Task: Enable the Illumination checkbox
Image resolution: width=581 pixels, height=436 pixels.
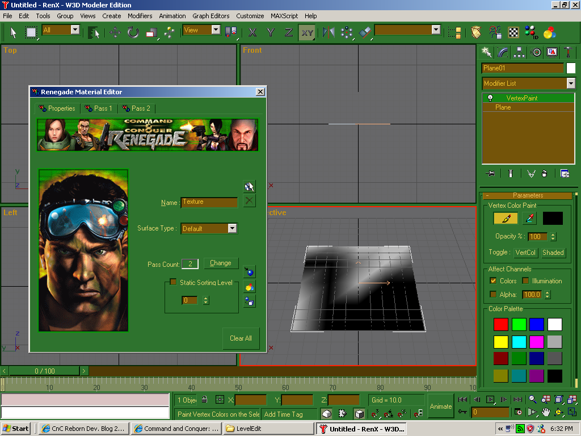Action: tap(525, 281)
